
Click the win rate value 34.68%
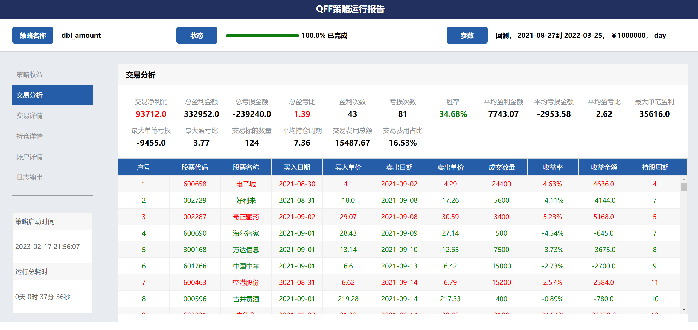click(x=453, y=114)
